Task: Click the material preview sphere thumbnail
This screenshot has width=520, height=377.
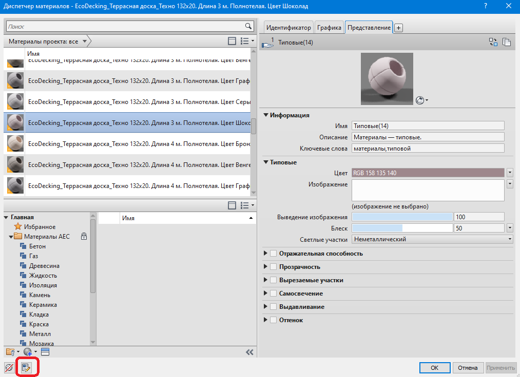Action: tap(387, 79)
